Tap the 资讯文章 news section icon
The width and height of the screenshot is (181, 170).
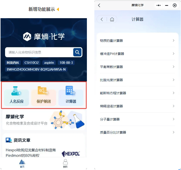[x=9, y=140]
